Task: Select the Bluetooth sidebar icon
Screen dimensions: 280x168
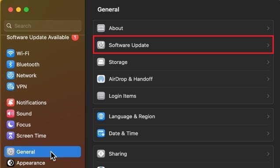Action: [x=11, y=64]
